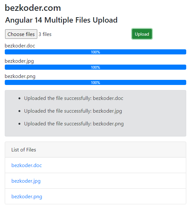This screenshot has height=210, width=191.
Task: Select the 'Uploaded the file successfully: bezkoder.jpg' message
Action: 73,111
